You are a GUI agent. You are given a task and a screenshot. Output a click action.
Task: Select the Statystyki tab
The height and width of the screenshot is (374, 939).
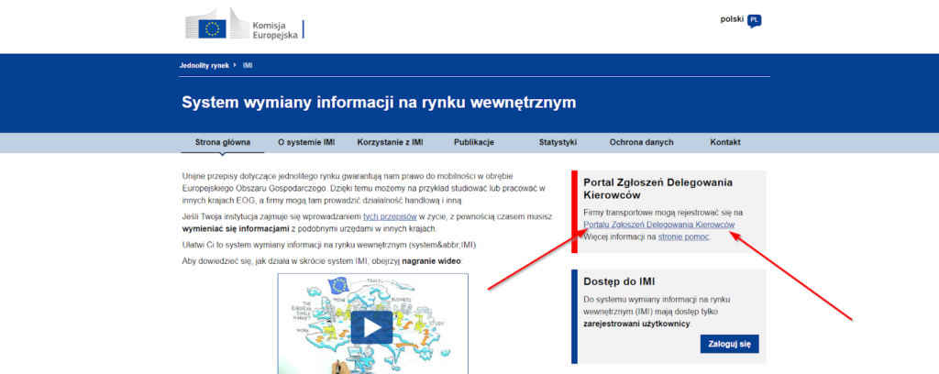(x=558, y=142)
